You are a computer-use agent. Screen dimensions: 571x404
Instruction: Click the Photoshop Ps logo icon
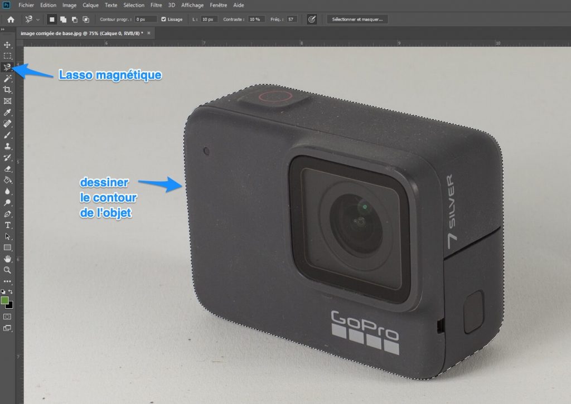(x=7, y=5)
